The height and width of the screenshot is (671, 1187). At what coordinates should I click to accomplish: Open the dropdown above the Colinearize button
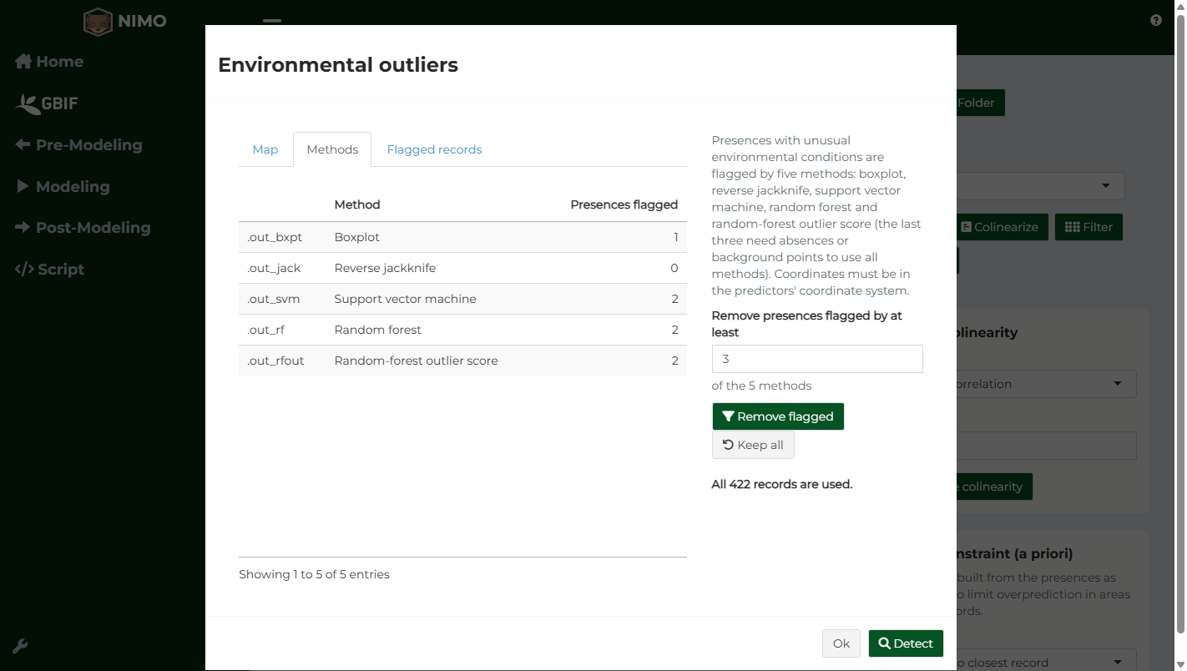pos(1040,185)
